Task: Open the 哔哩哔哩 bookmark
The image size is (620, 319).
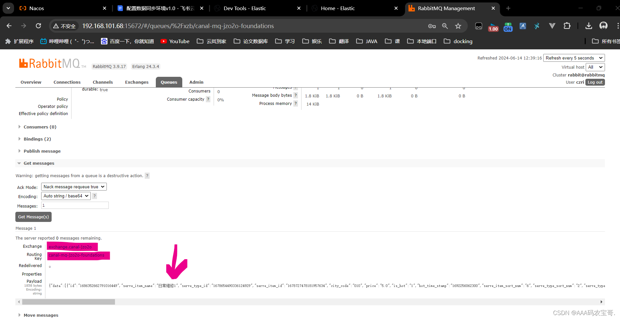Action: [x=67, y=41]
